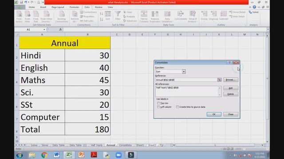This screenshot has height=159, width=284.
Task: Open What-If Analysis dropdown
Action: point(193,16)
